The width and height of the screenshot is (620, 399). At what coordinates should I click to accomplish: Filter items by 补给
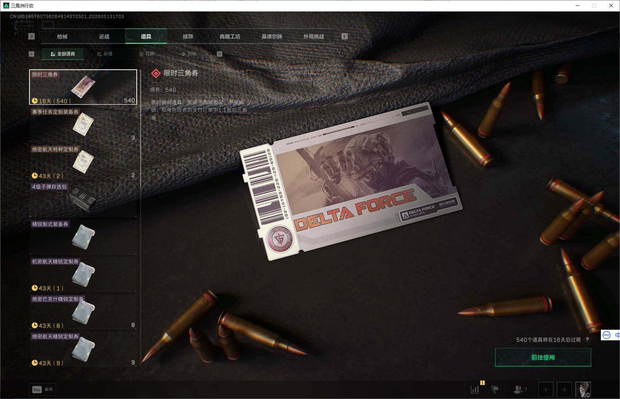click(x=105, y=54)
